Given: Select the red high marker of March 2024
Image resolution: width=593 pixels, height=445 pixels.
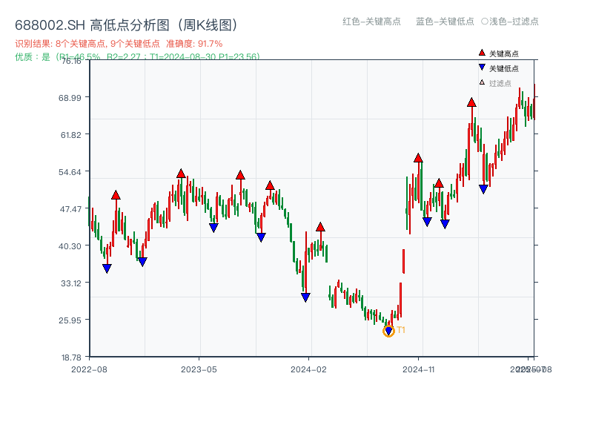Looking at the screenshot, I should click(320, 227).
